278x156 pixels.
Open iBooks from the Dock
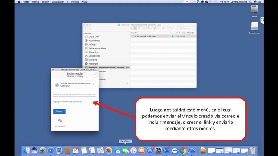(x=142, y=150)
